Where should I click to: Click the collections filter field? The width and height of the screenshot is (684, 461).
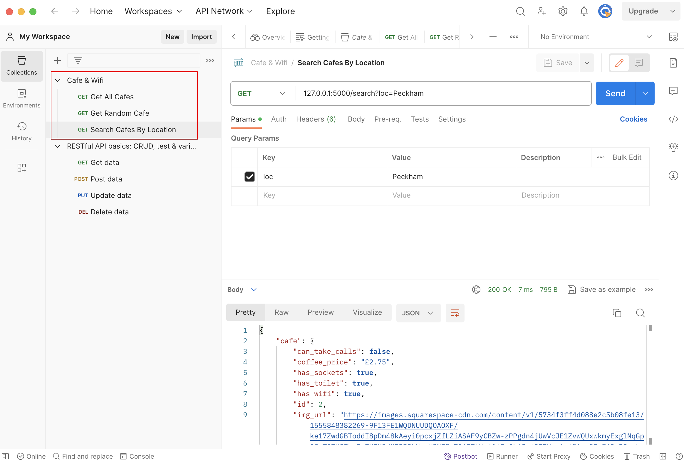(134, 60)
